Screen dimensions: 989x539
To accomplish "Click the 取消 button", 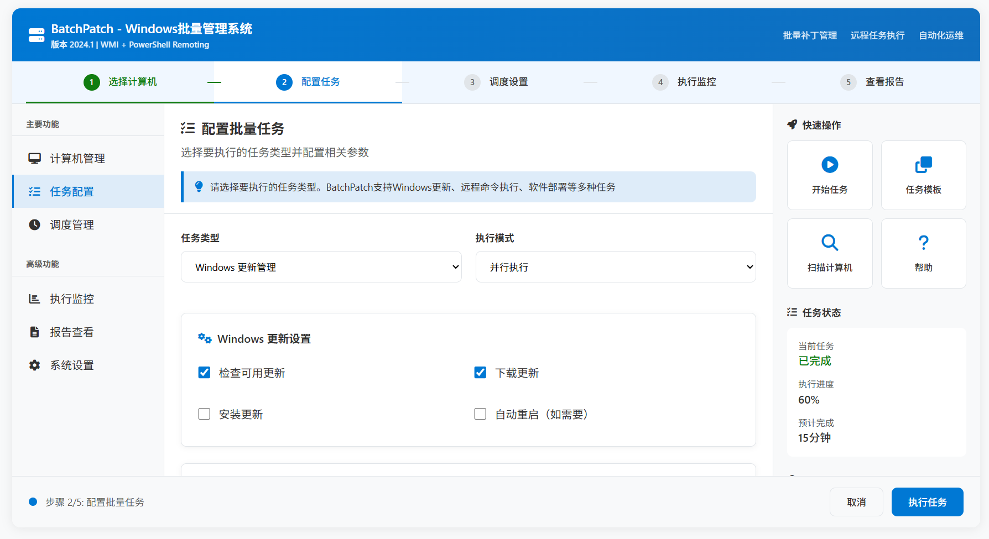I will (856, 502).
